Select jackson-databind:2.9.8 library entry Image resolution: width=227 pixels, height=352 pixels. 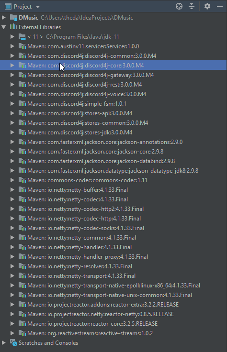(x=101, y=161)
